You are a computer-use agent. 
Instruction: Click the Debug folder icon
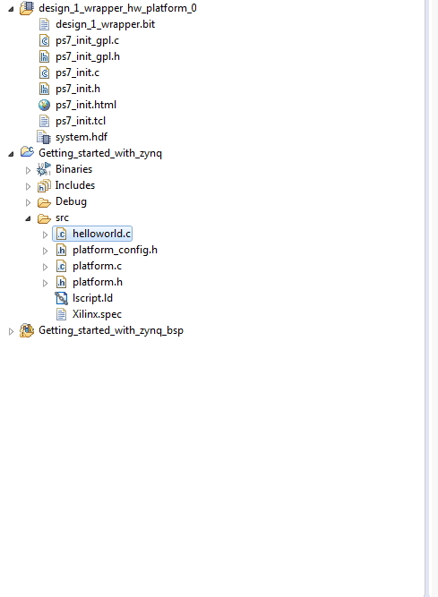[x=44, y=202]
